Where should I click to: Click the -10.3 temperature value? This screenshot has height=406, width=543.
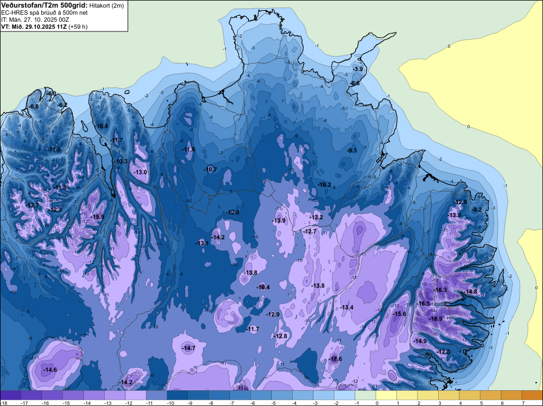(121, 162)
